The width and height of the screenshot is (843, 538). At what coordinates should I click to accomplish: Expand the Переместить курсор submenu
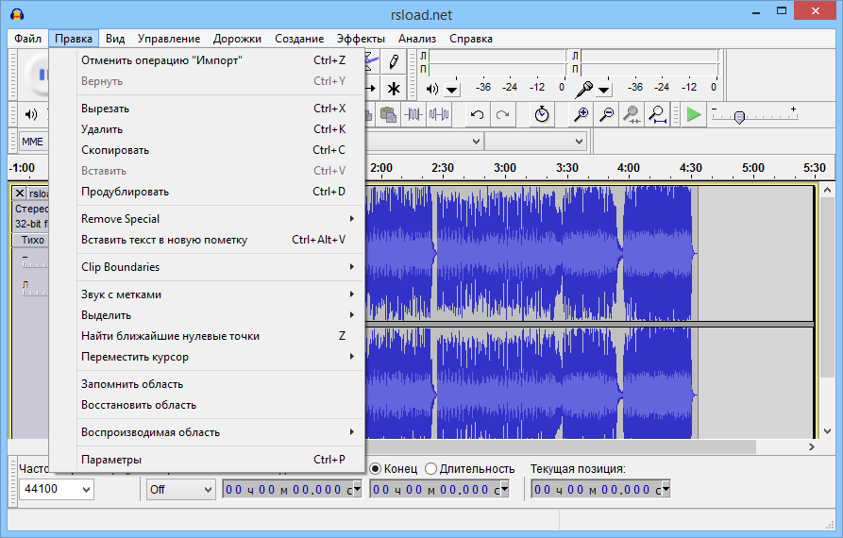click(x=221, y=357)
